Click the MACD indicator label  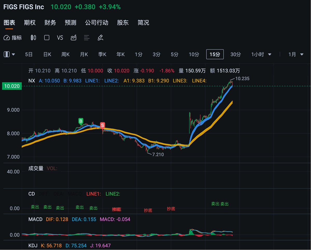pyautogui.click(x=35, y=219)
